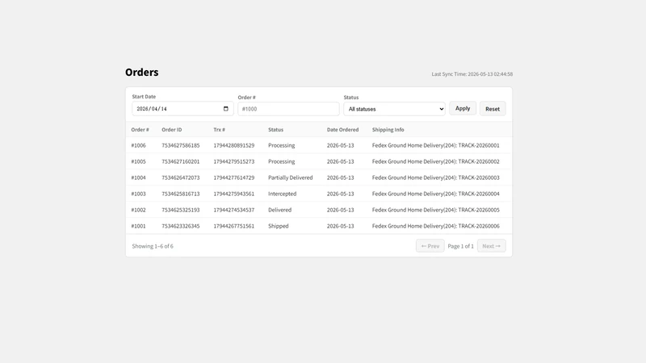Click the Reset filter button

[493, 109]
